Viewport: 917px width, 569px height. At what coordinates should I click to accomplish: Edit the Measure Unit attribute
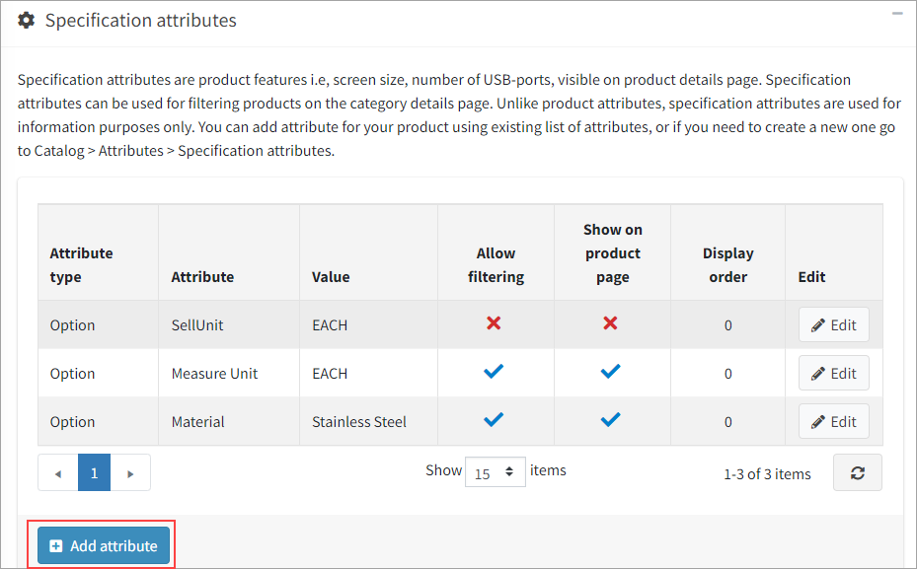coord(833,374)
